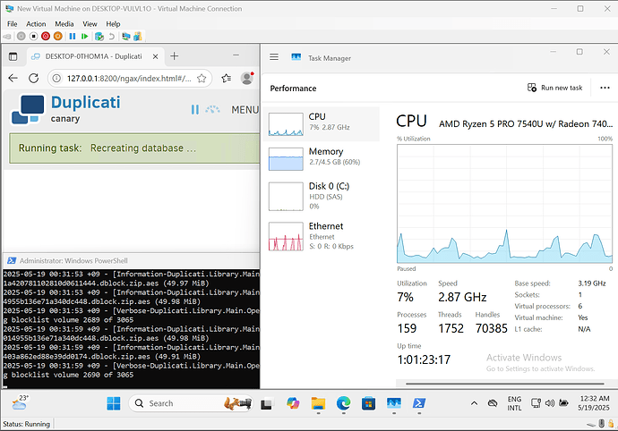618x431 pixels.
Task: Click the Revert toolbar icon
Action: (x=112, y=36)
